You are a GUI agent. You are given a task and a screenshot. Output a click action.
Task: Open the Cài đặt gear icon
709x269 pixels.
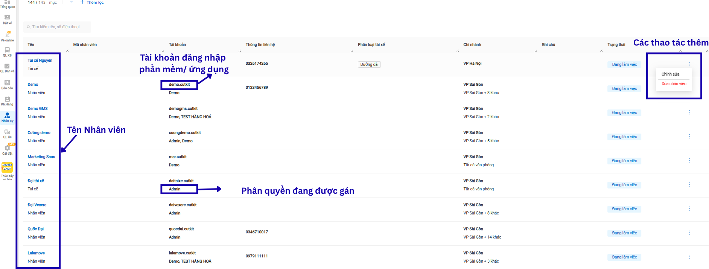click(7, 148)
